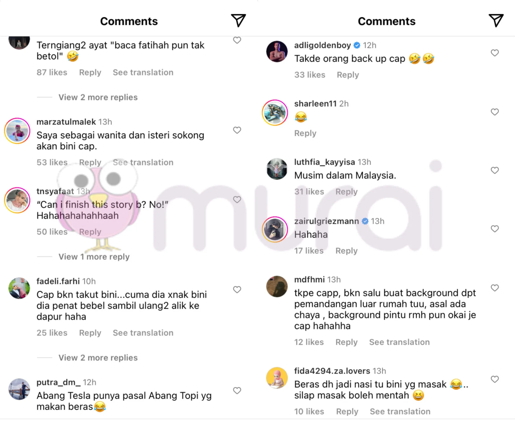This screenshot has height=421, width=515.
Task: Tap heart icon beside fadeli.farhi's comment
Action: coord(237,290)
